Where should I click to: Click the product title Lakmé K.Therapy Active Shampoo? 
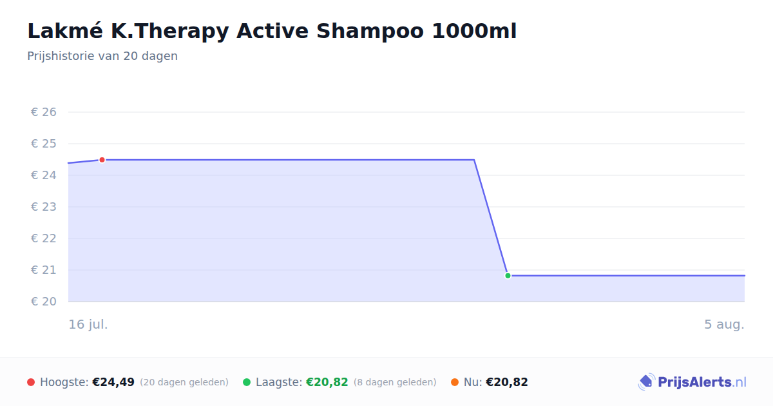click(x=272, y=30)
